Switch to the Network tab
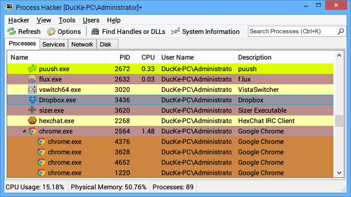The width and height of the screenshot is (351, 197). tap(82, 44)
